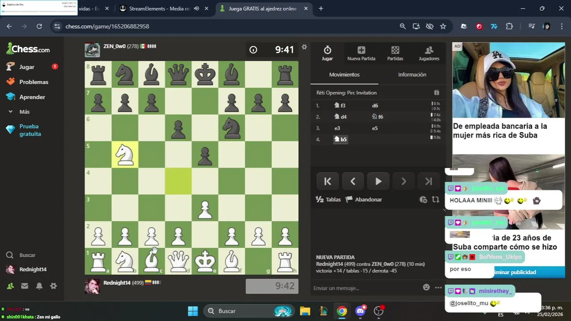Image resolution: width=571 pixels, height=321 pixels.
Task: Open File Explorer from the taskbar
Action: pyautogui.click(x=305, y=311)
